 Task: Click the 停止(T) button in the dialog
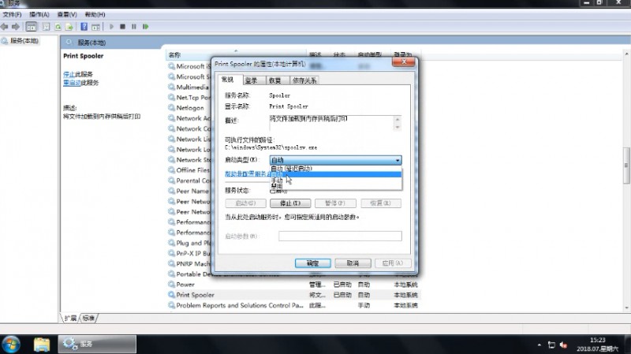[290, 203]
